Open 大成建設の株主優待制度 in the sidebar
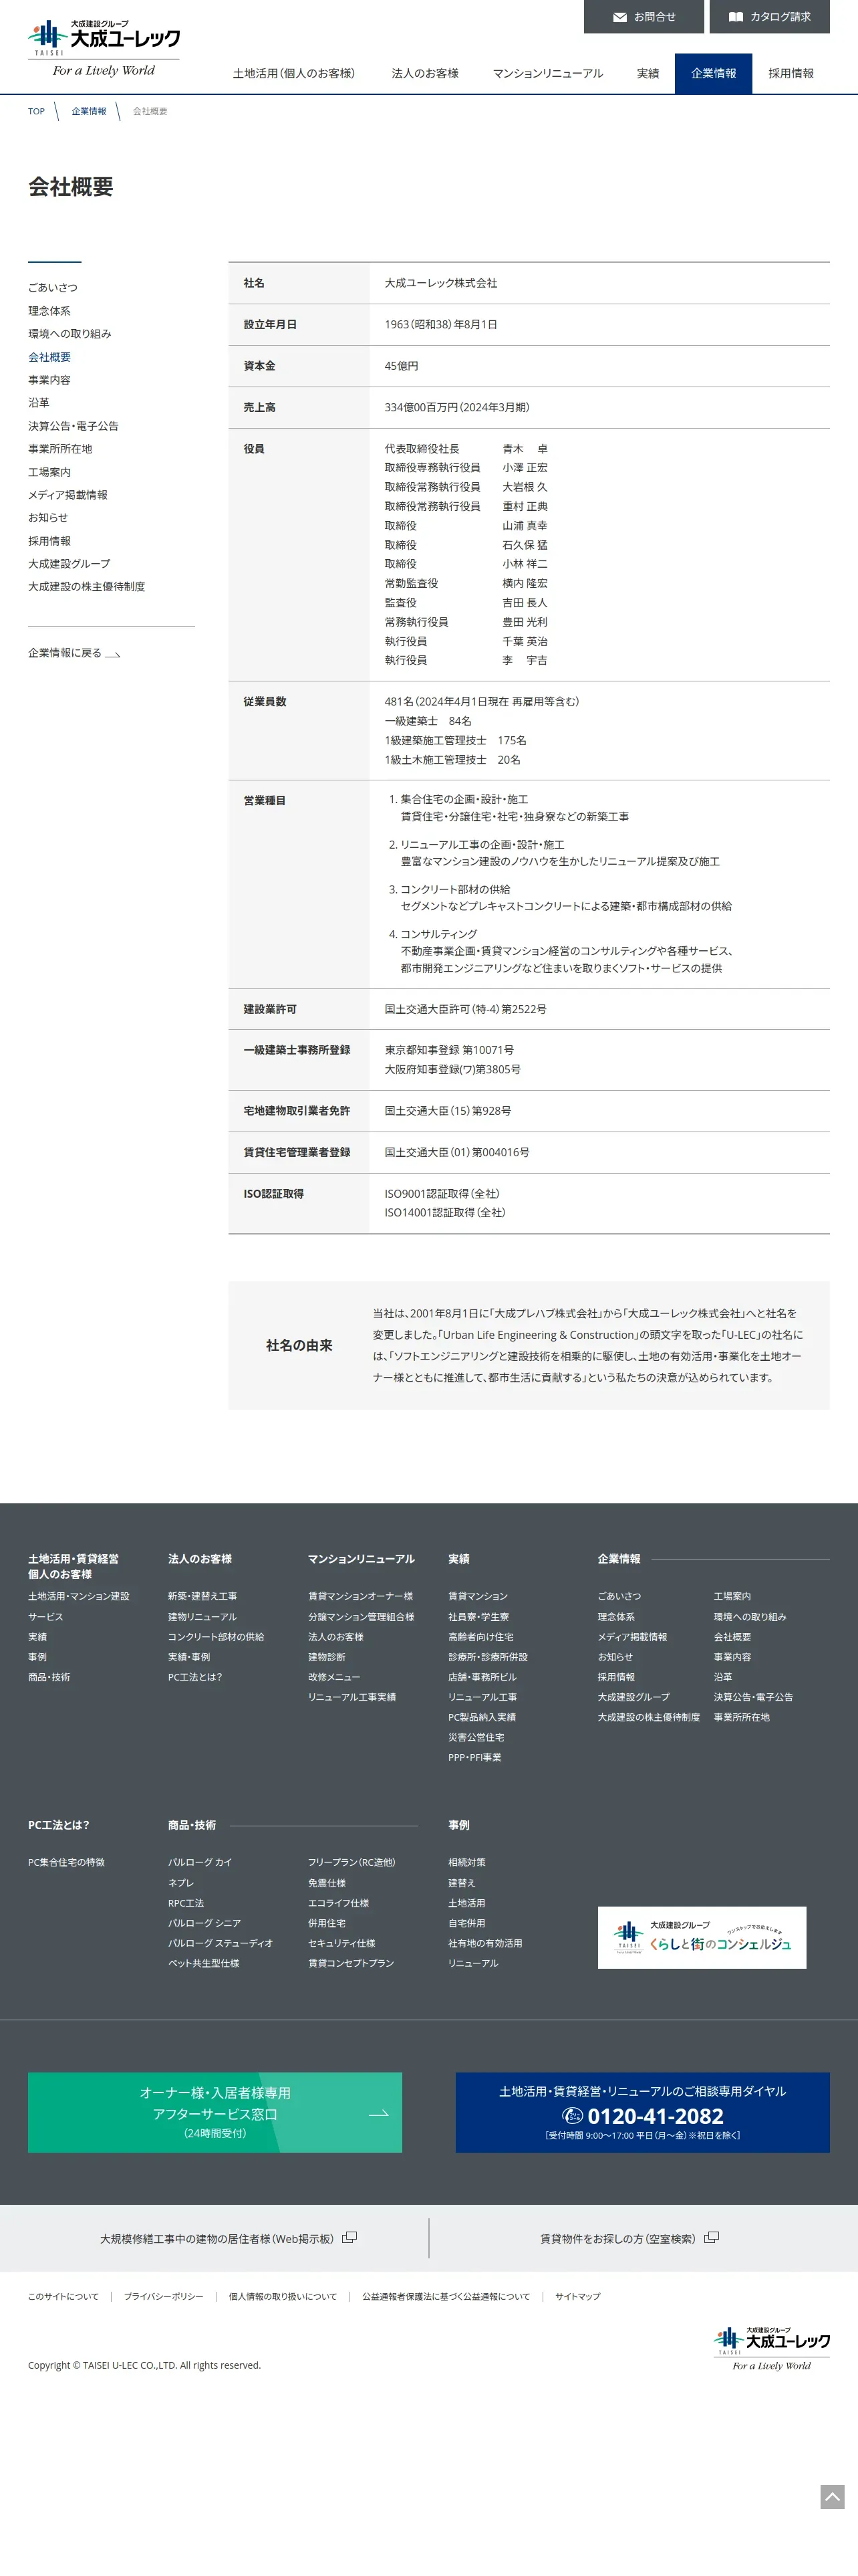The height and width of the screenshot is (2576, 858). point(87,587)
